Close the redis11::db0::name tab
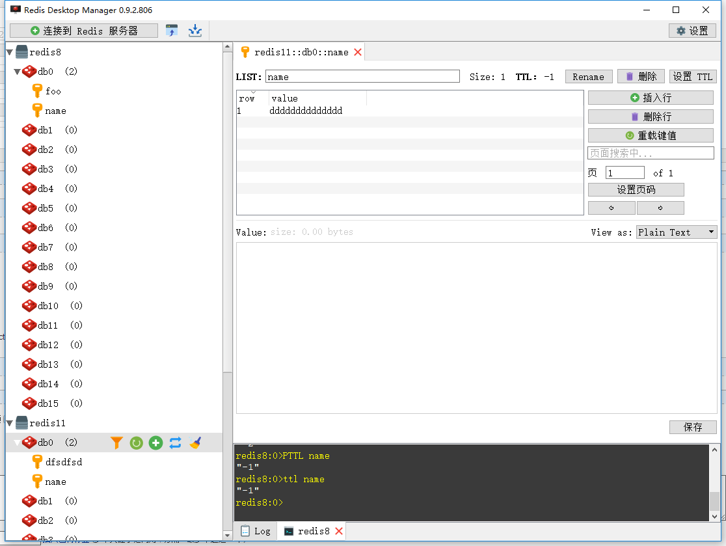 [x=358, y=52]
